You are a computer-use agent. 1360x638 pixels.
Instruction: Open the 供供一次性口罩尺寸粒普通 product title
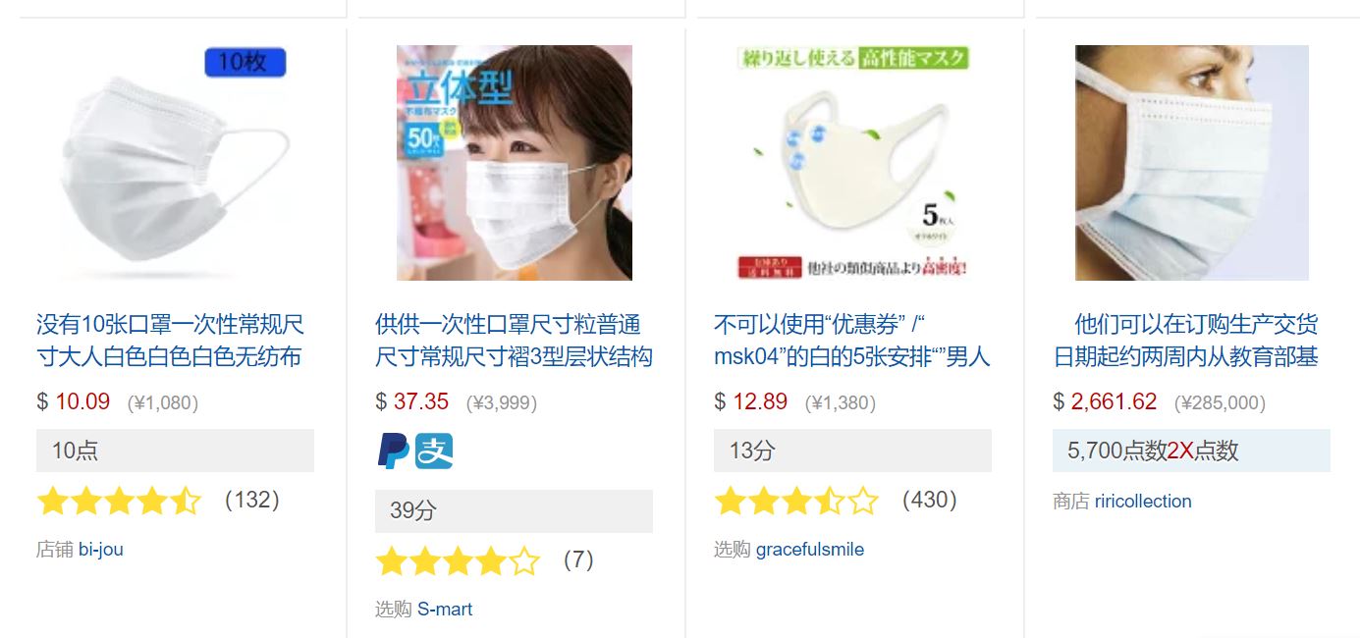pos(514,341)
